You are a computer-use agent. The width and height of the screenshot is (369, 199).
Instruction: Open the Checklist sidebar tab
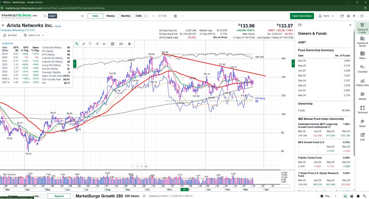pyautogui.click(x=362, y=69)
